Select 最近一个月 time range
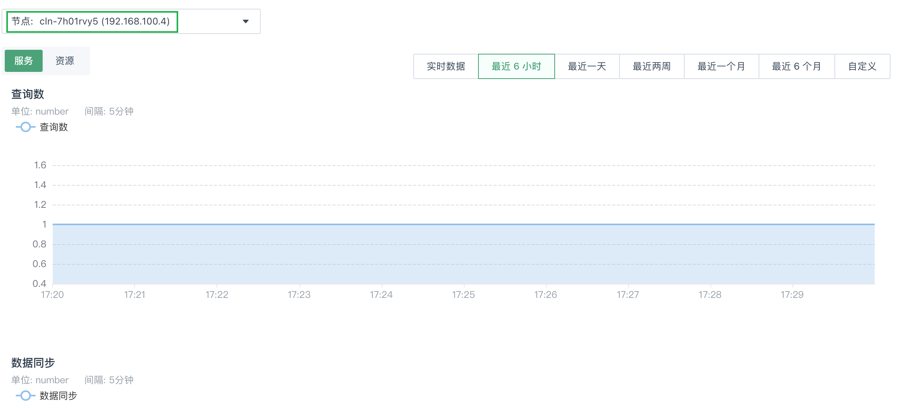The width and height of the screenshot is (900, 418). click(721, 66)
